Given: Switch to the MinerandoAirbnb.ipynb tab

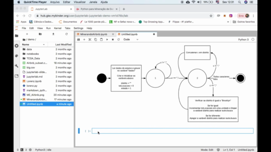Looking at the screenshot, I should tap(94, 34).
